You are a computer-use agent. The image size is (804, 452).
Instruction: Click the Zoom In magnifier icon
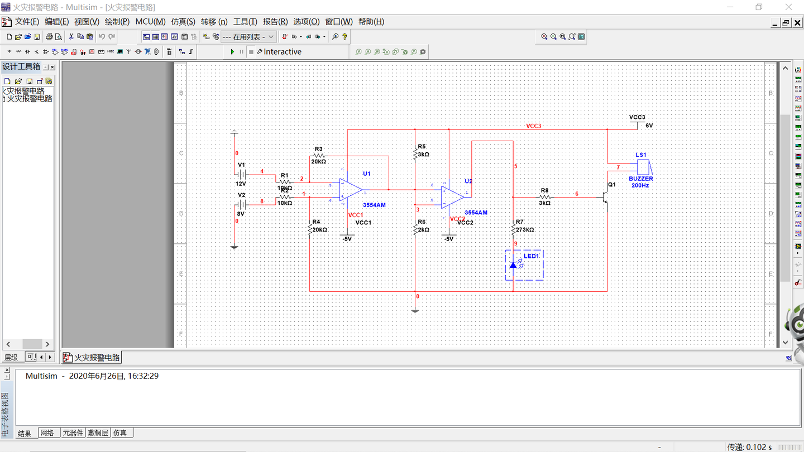544,37
